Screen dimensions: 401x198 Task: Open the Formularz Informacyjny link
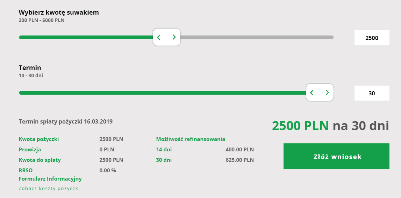pos(50,179)
